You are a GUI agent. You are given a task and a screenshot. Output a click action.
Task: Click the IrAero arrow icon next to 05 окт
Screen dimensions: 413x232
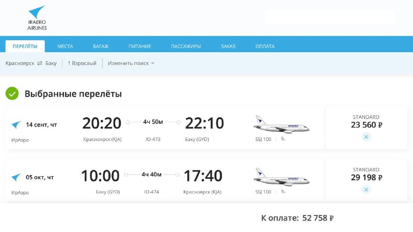pos(16,177)
